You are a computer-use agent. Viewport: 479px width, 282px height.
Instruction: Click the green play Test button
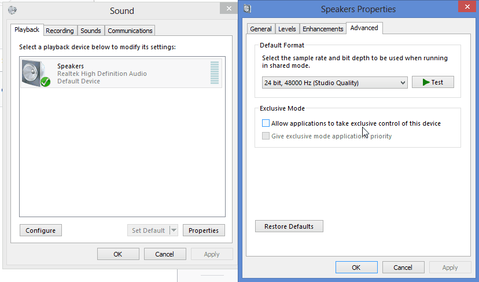tap(433, 82)
